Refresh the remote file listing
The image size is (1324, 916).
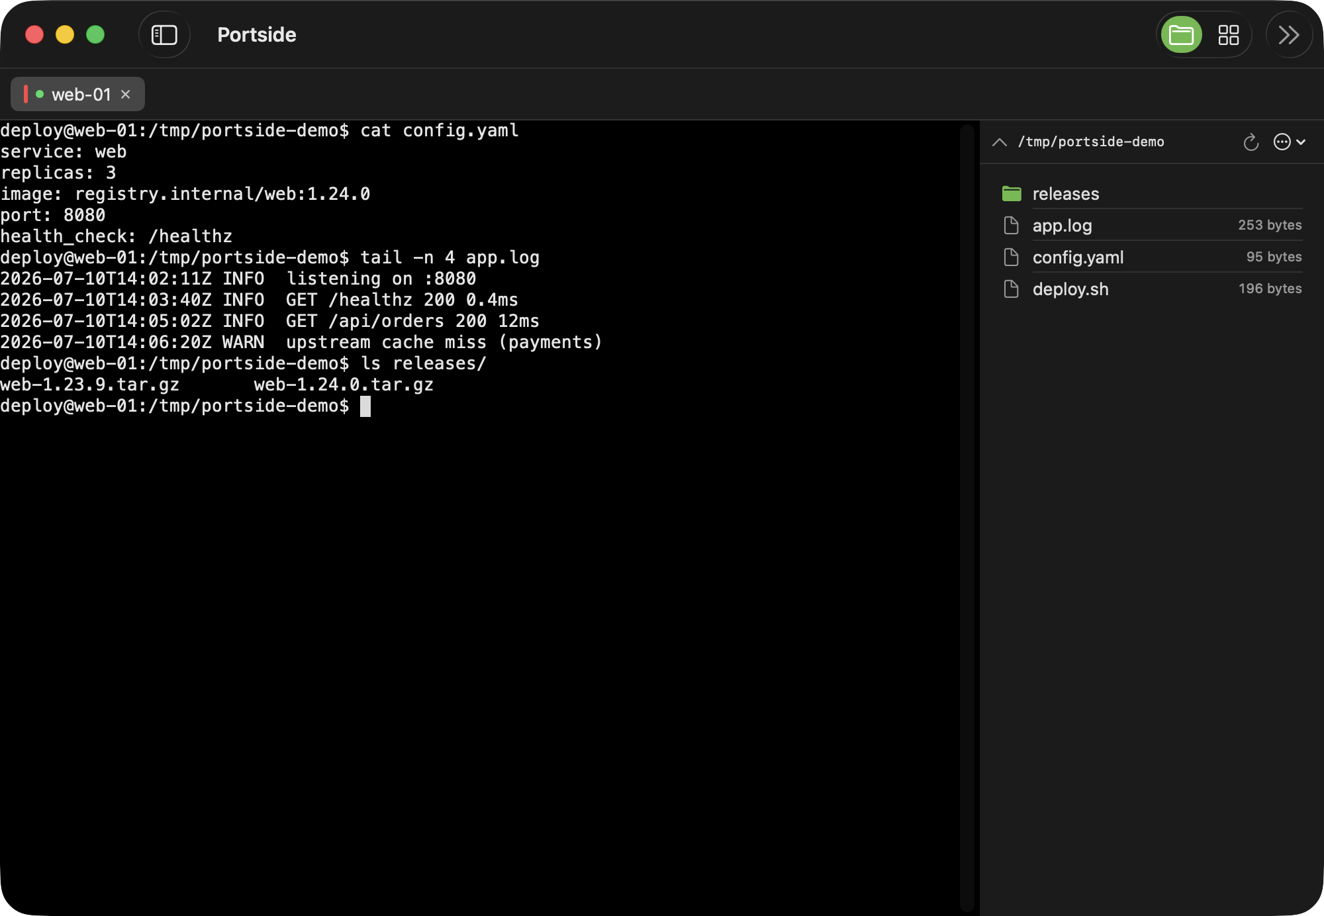point(1251,142)
